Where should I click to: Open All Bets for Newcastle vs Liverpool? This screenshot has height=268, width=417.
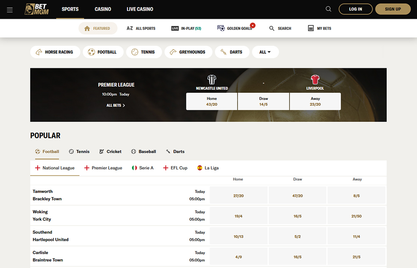click(116, 105)
